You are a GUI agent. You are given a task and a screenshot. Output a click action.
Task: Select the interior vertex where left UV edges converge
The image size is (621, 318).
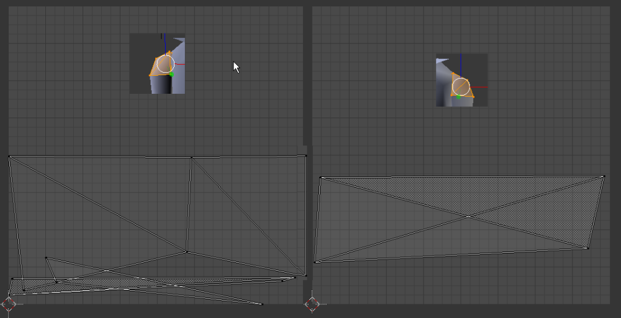[186, 252]
